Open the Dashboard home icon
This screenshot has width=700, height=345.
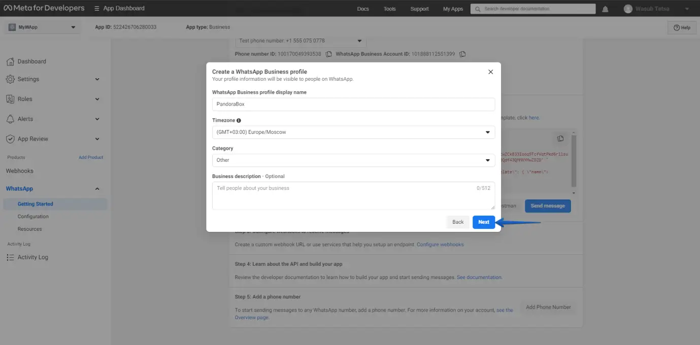point(10,61)
